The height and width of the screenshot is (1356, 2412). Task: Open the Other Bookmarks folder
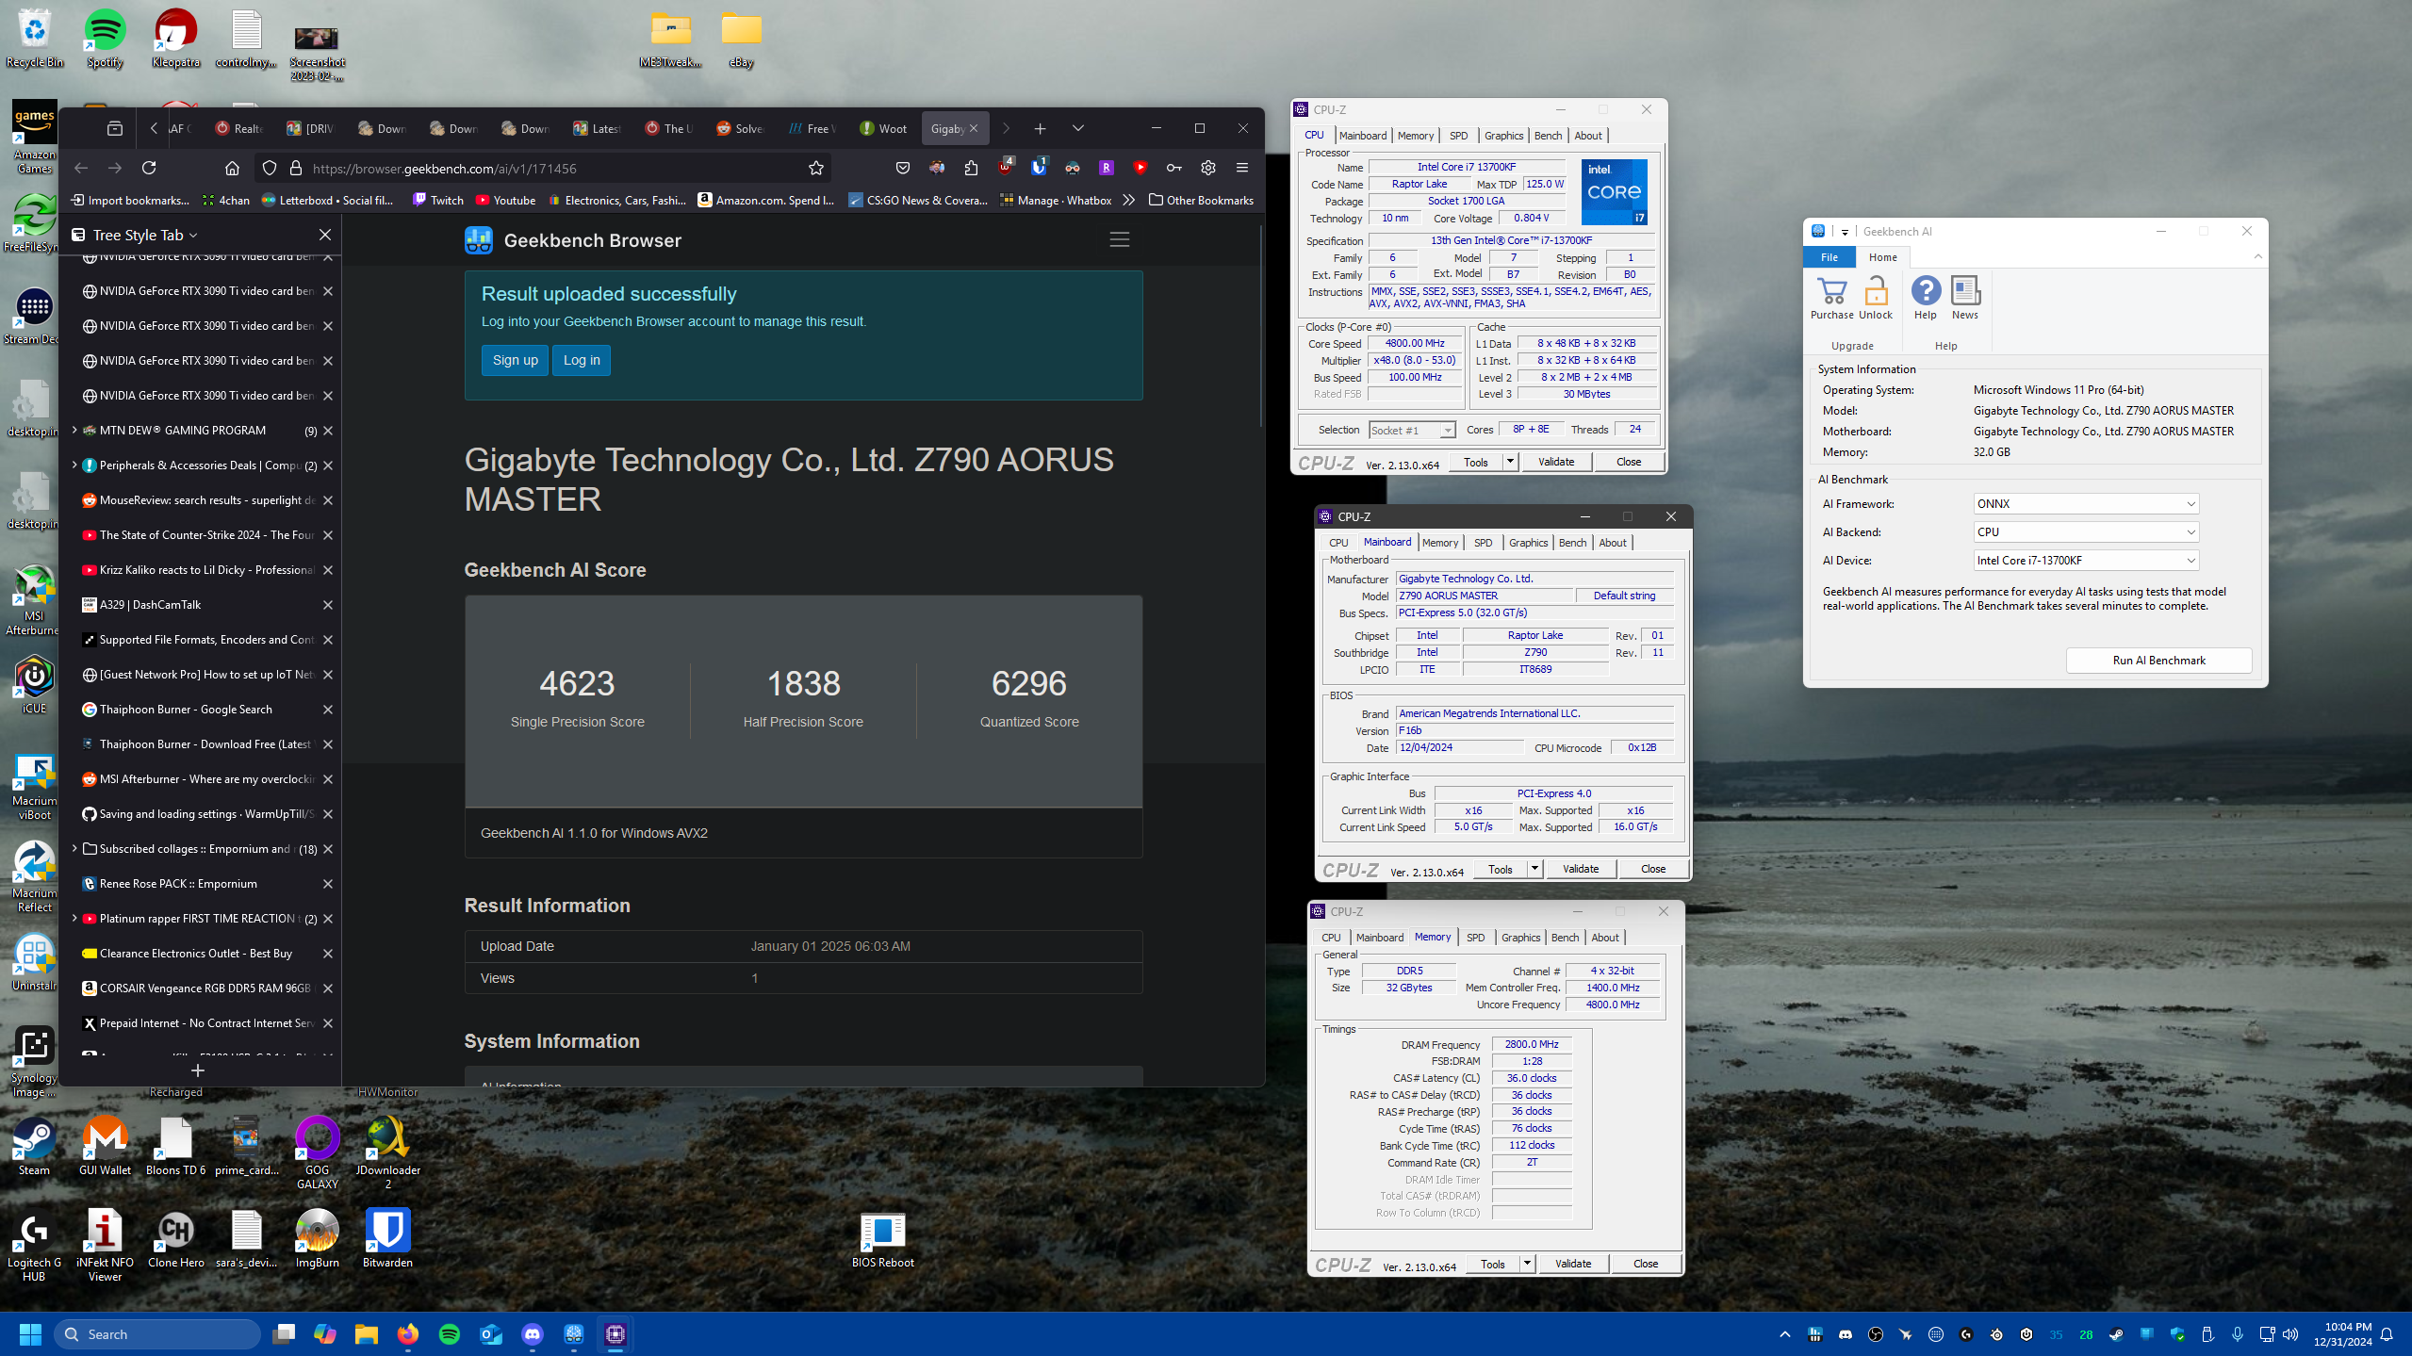[x=1202, y=200]
